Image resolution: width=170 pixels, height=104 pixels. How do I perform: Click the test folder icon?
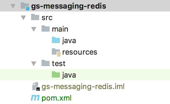pyautogui.click(x=46, y=63)
